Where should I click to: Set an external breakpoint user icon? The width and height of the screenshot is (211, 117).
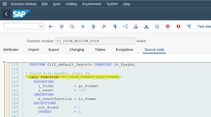tap(178, 26)
